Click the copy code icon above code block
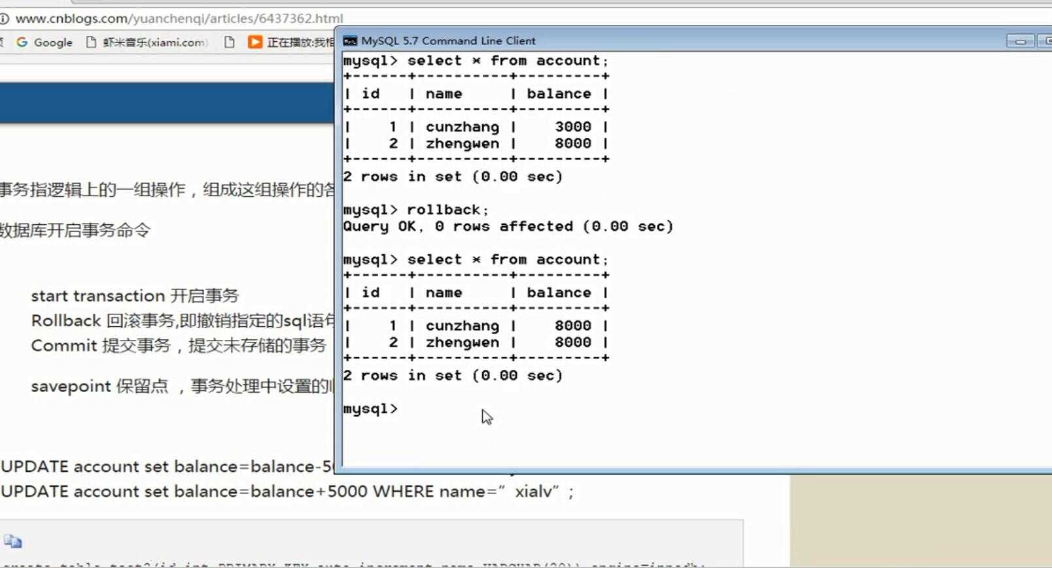This screenshot has width=1052, height=568. tap(12, 541)
